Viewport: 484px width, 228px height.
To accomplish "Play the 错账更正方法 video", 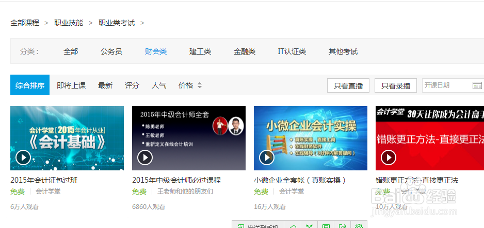I will pyautogui.click(x=389, y=157).
